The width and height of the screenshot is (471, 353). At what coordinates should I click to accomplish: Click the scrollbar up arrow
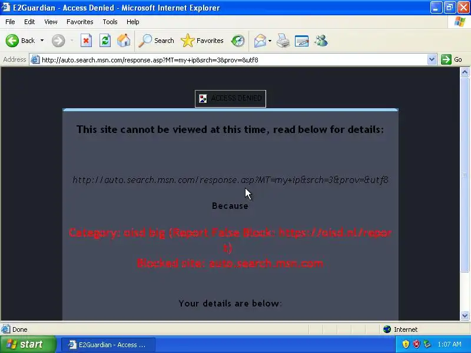[465, 72]
